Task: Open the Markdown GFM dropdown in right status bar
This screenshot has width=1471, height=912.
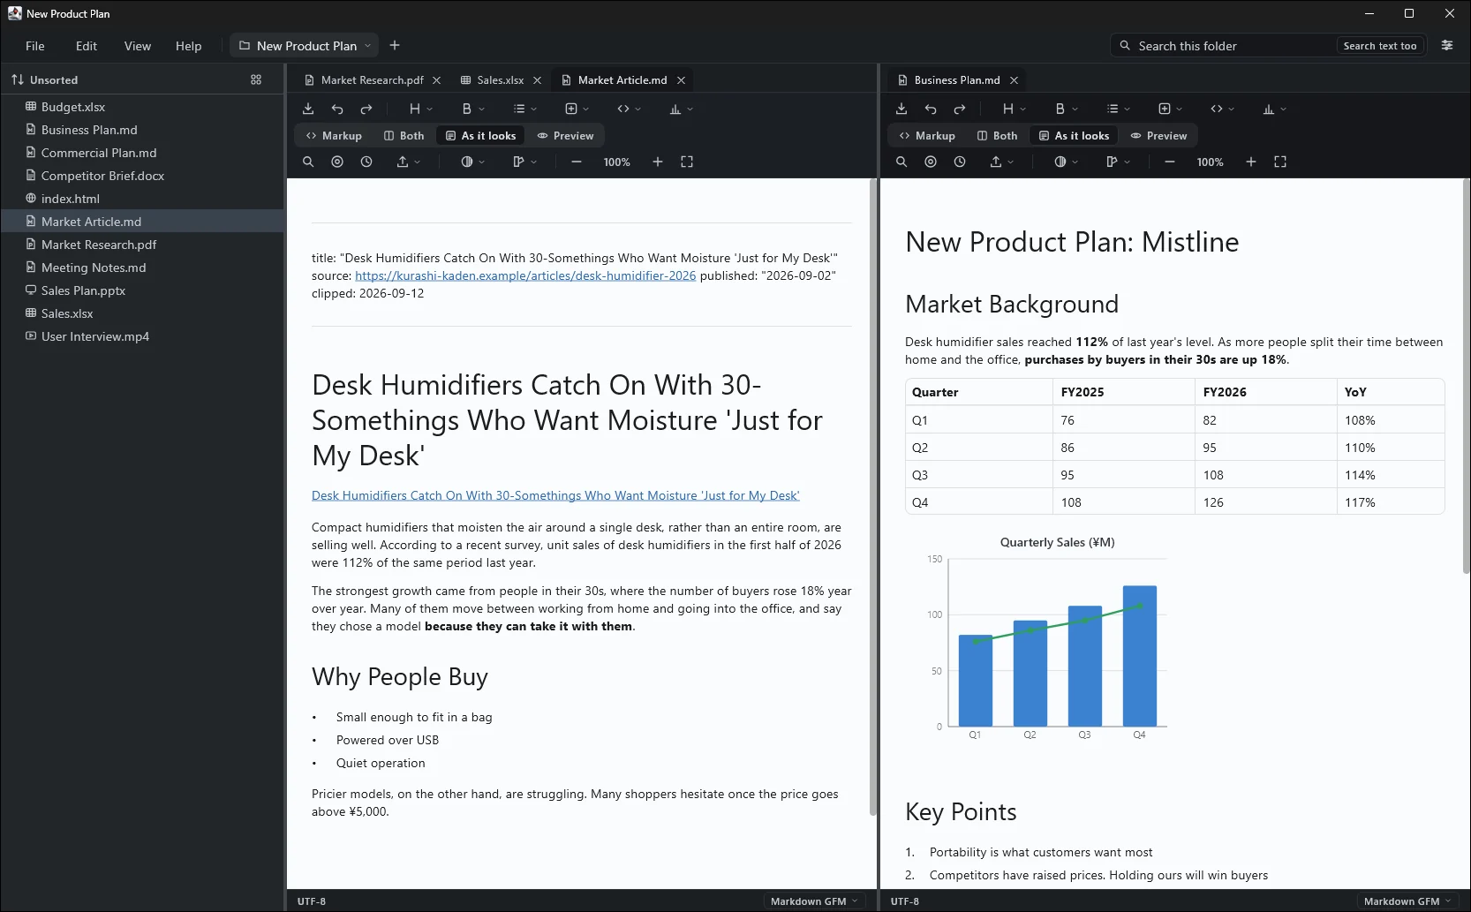Action: (x=1407, y=901)
